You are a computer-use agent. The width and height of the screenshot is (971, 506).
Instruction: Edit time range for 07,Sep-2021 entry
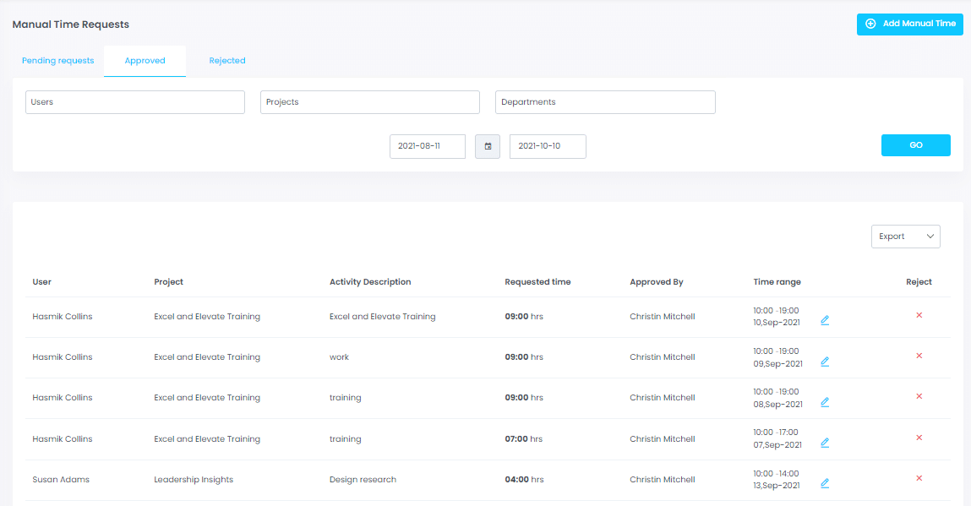pyautogui.click(x=825, y=443)
